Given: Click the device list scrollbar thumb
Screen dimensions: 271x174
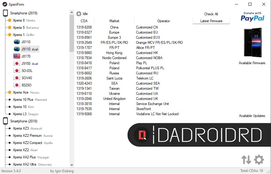Looking at the screenshot, I should pyautogui.click(x=72, y=33).
